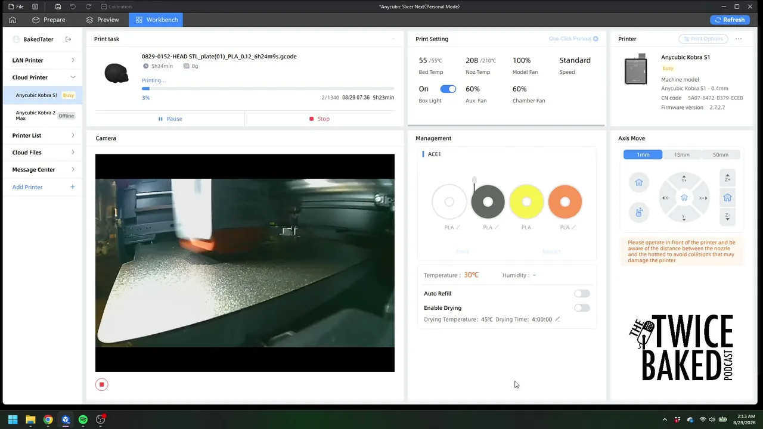Screen dimensions: 763x429
Task: Toggle the Box Light switch
Action: [448, 89]
